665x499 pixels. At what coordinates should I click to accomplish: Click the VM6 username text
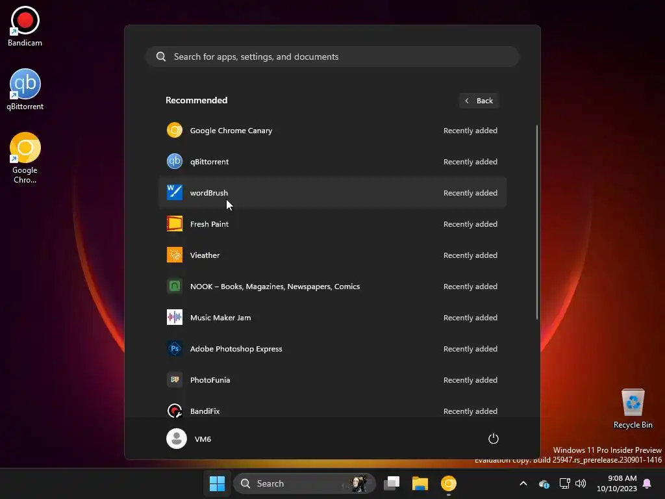[203, 439]
